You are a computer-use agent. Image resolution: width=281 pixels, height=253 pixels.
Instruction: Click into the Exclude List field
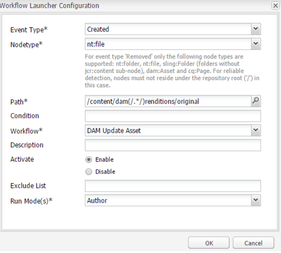point(173,186)
